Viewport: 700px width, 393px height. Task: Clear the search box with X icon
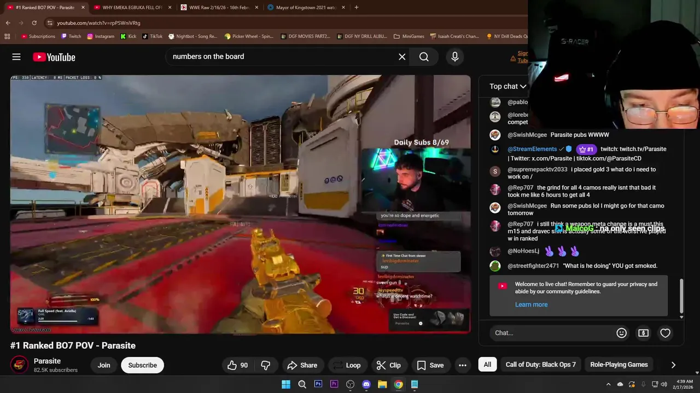(x=402, y=57)
